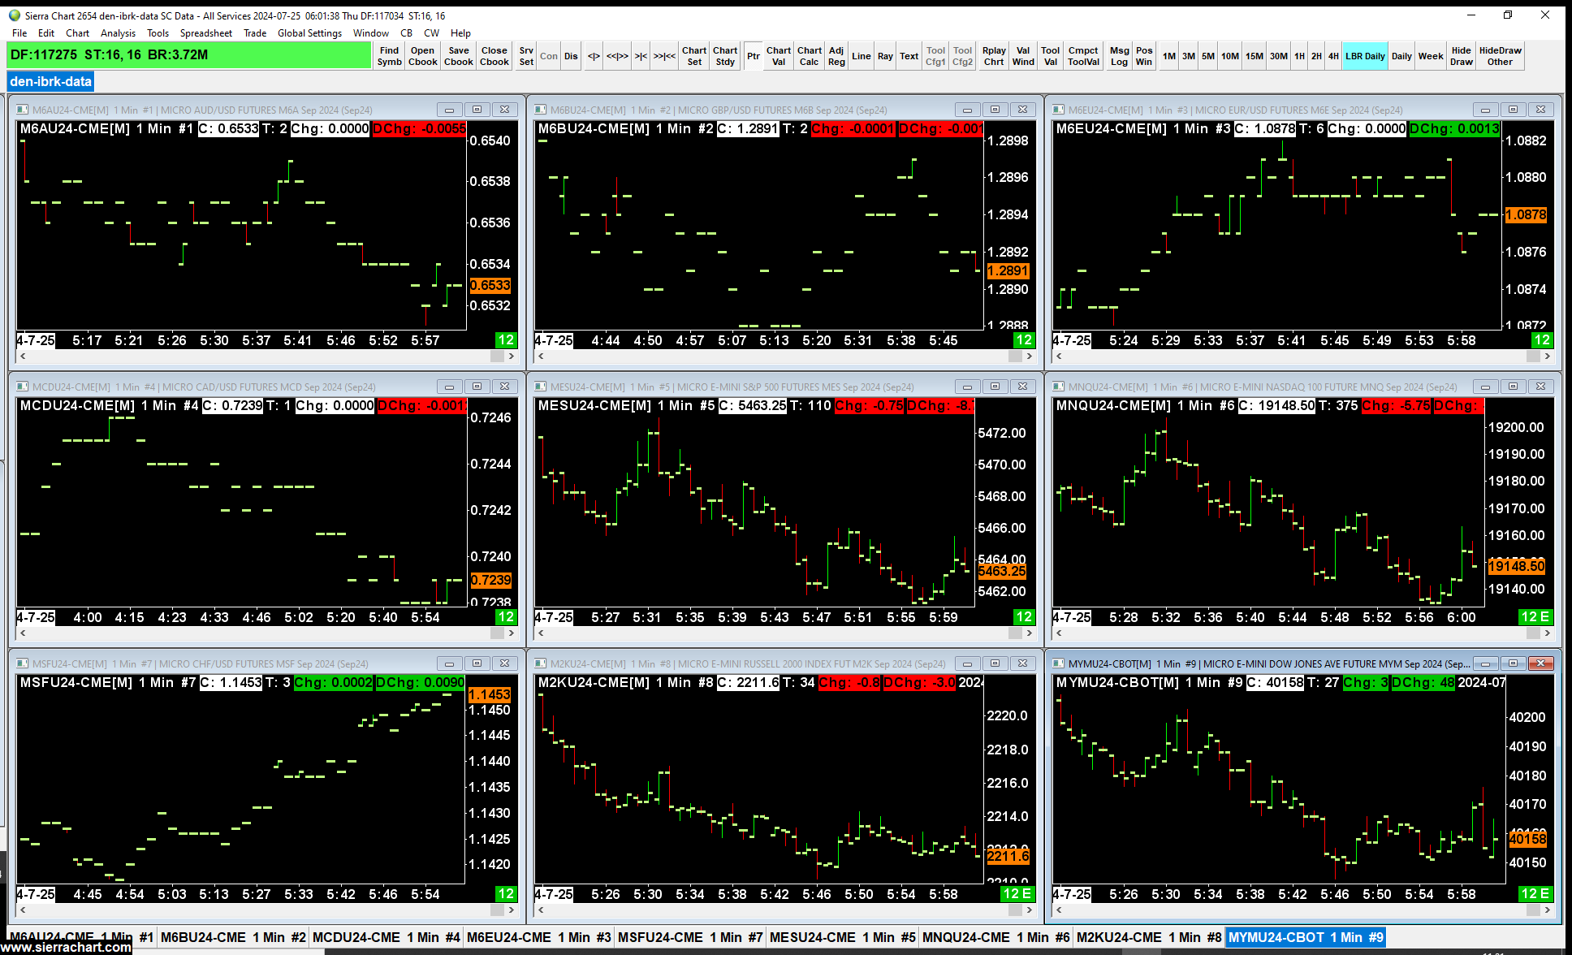Select the Text drawing tool
This screenshot has width=1572, height=955.
pyautogui.click(x=909, y=56)
